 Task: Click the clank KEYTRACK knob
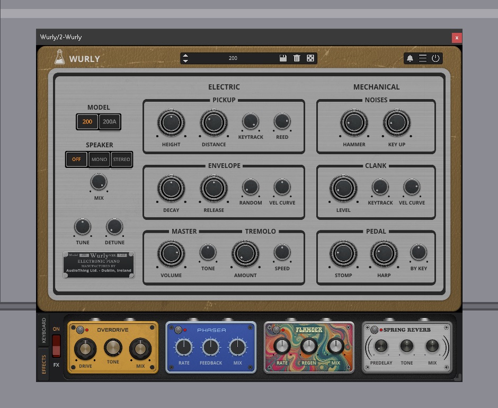[380, 187]
